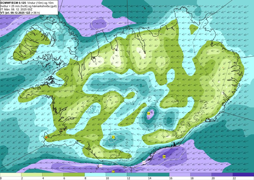
Task: Pick the legend swatch between 10 and 12
Action: pyautogui.click(x=116, y=174)
